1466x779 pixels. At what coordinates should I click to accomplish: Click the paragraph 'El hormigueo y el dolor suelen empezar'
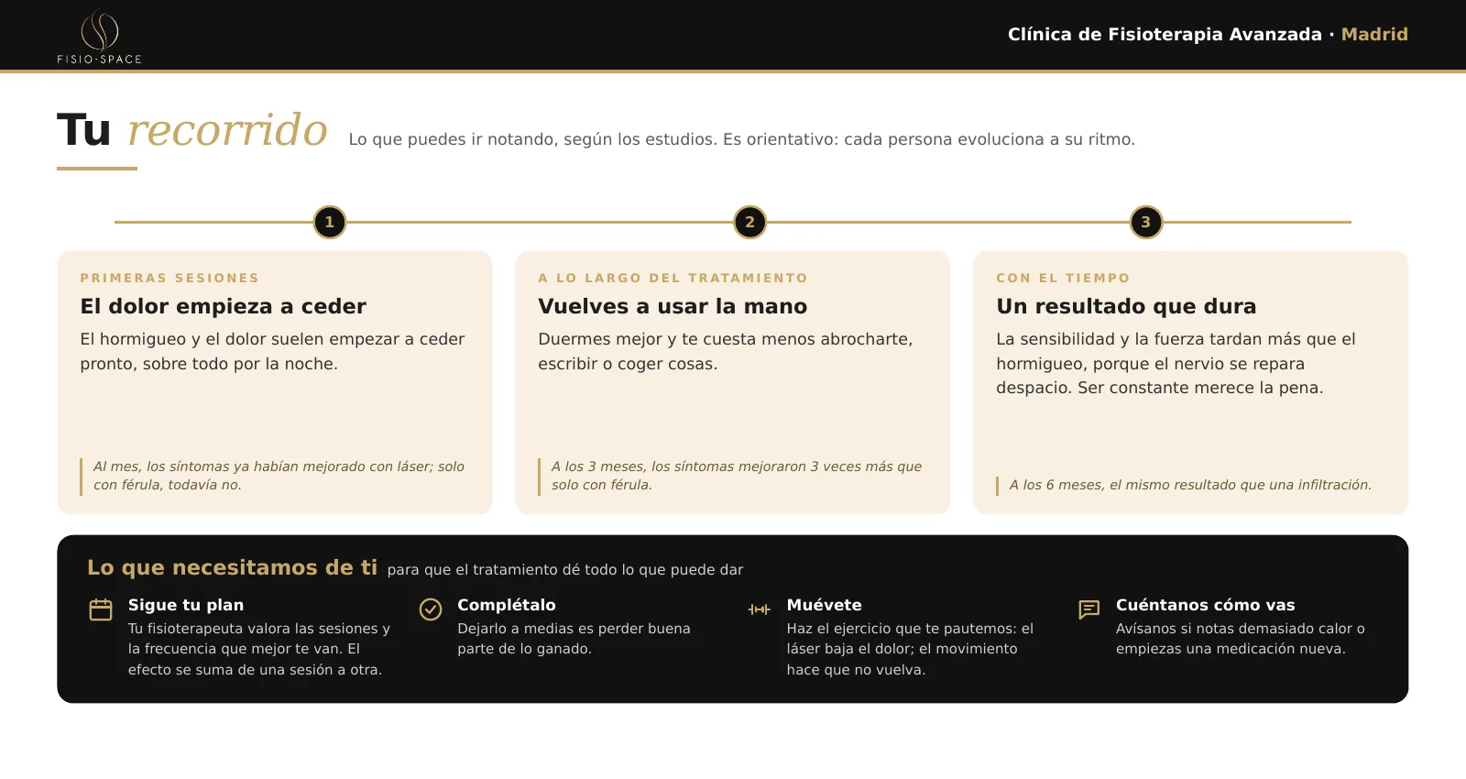[272, 351]
